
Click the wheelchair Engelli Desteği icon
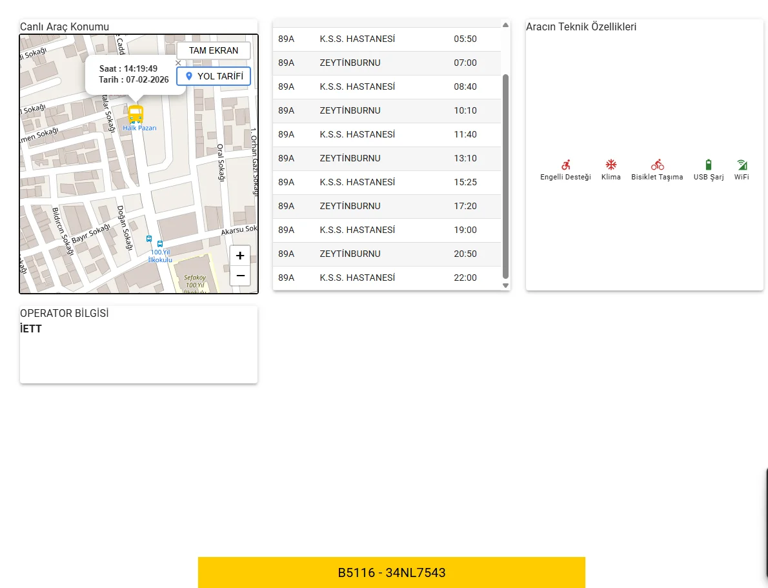pos(565,165)
